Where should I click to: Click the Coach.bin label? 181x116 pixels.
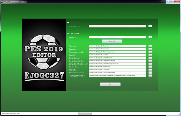click(x=72, y=49)
